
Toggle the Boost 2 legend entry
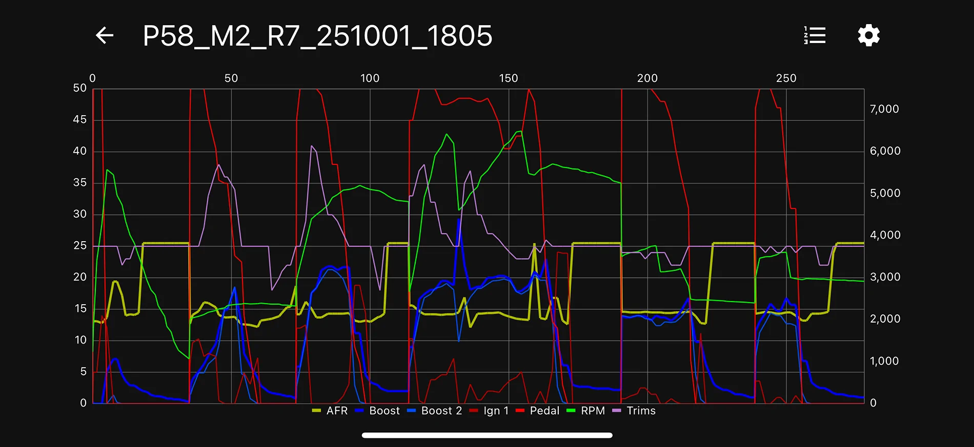click(x=434, y=411)
